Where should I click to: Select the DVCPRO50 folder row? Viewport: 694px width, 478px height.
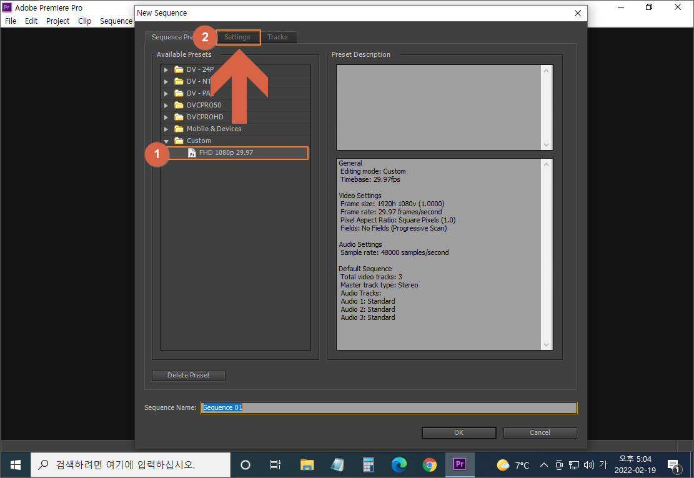[x=235, y=106]
